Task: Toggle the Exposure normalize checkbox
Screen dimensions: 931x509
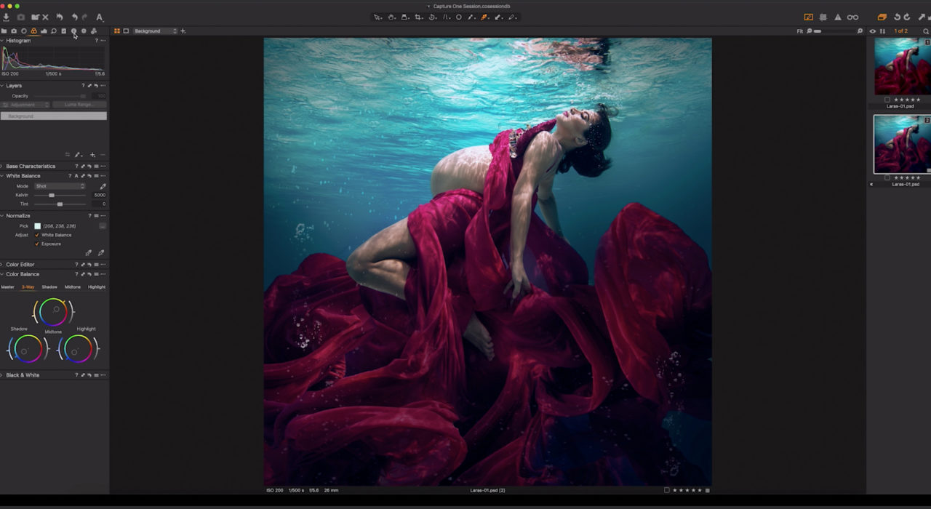Action: [37, 244]
